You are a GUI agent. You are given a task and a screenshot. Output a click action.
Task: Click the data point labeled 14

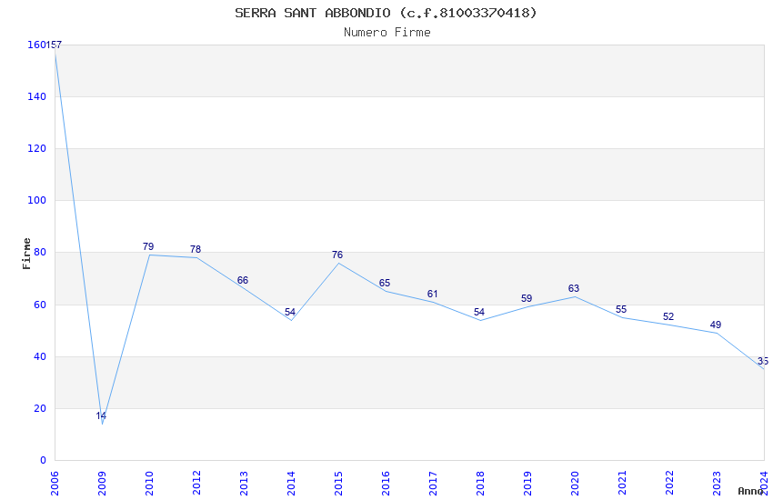tap(101, 415)
